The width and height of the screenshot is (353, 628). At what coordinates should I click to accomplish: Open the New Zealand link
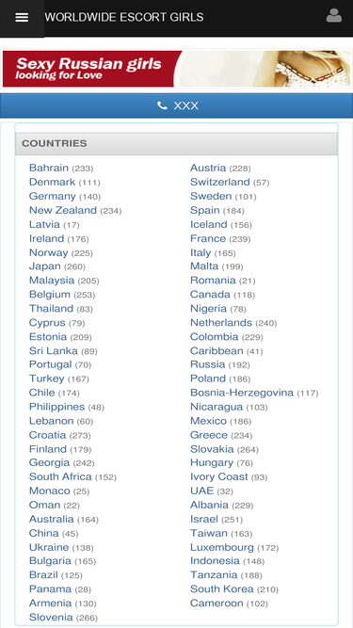(63, 210)
